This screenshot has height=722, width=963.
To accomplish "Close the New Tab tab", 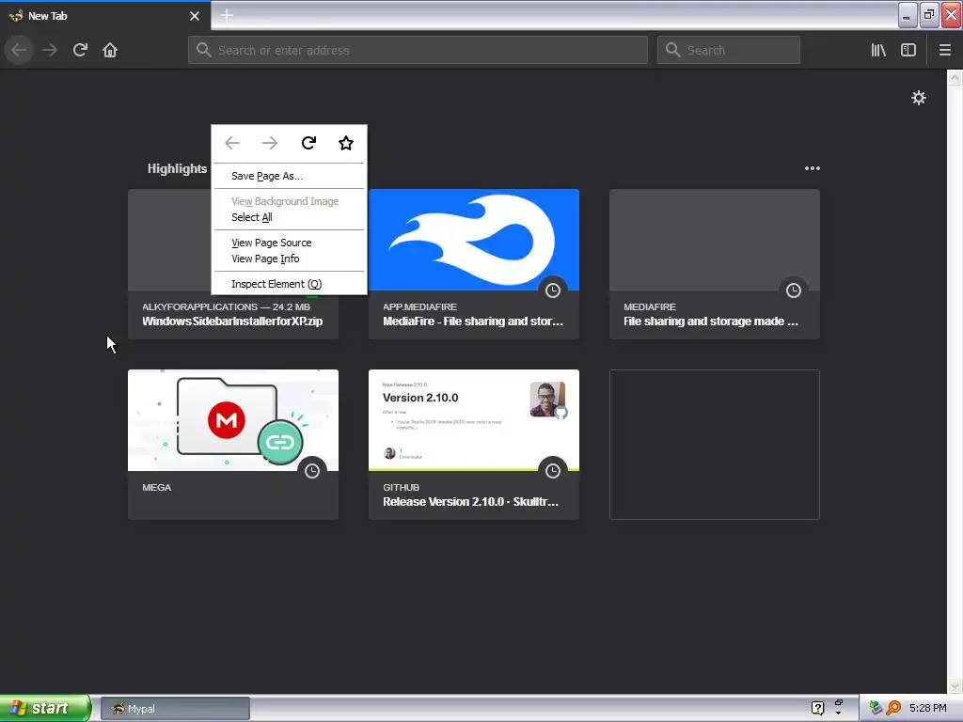I will pos(195,16).
